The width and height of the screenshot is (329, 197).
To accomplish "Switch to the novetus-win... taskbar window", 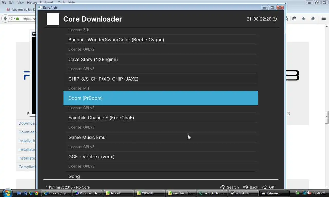I will click(181, 193).
